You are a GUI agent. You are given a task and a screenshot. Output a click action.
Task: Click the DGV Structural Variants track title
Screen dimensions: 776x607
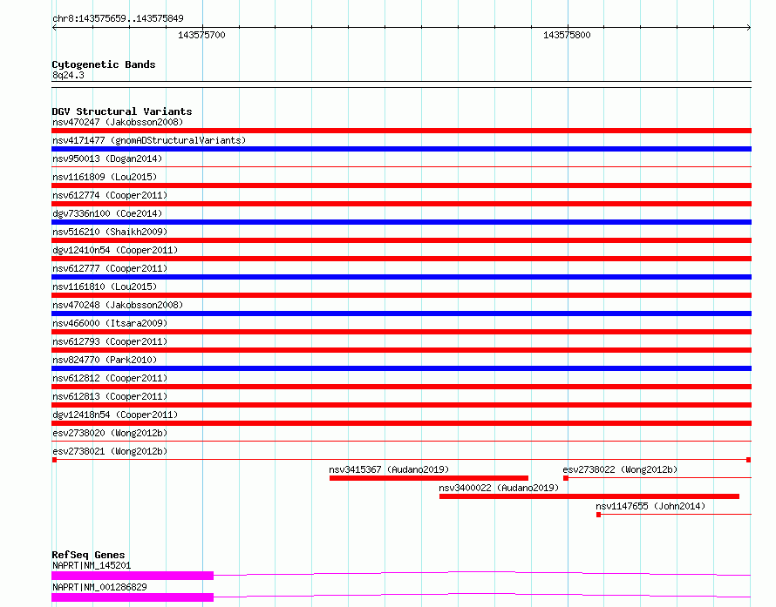point(122,111)
